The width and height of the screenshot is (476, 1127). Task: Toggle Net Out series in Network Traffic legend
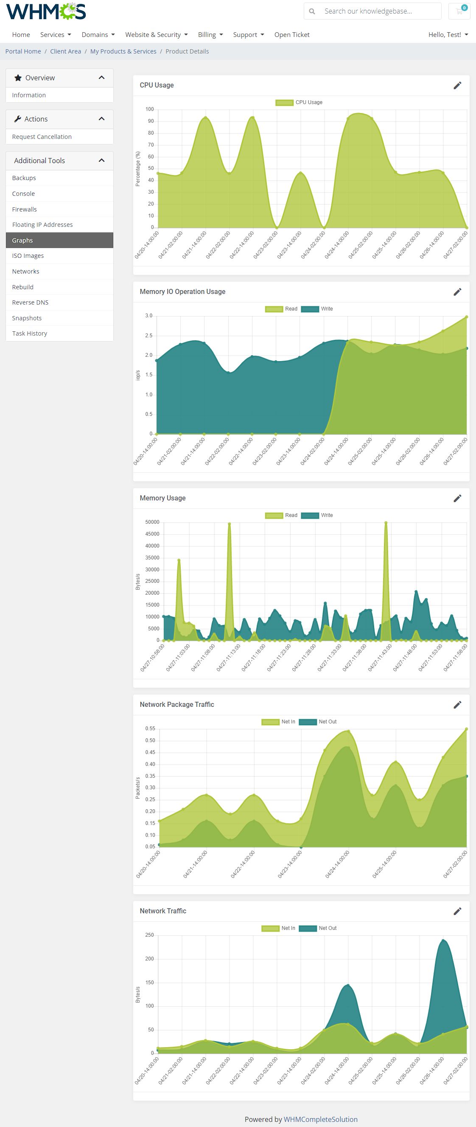point(318,928)
